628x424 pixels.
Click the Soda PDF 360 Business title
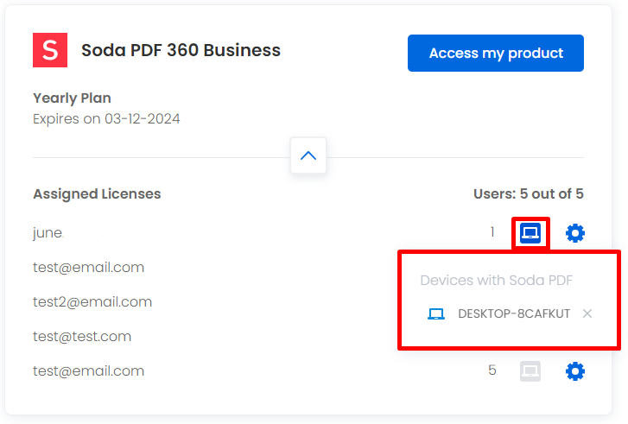[181, 50]
